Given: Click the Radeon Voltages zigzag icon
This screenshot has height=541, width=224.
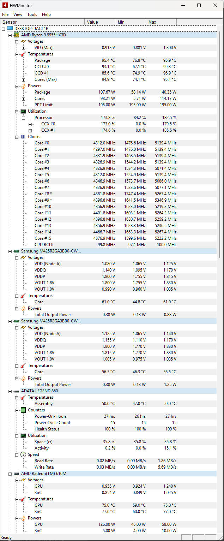Looking at the screenshot, I should coord(23,480).
